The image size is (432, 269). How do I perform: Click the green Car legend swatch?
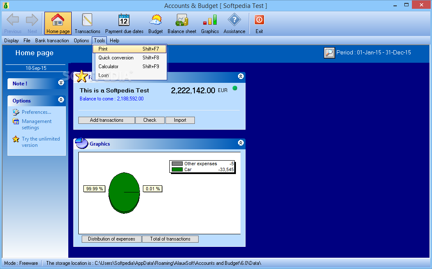click(x=177, y=169)
